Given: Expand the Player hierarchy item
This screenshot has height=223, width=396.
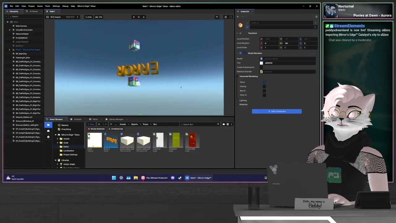Looking at the screenshot, I should coord(10,50).
